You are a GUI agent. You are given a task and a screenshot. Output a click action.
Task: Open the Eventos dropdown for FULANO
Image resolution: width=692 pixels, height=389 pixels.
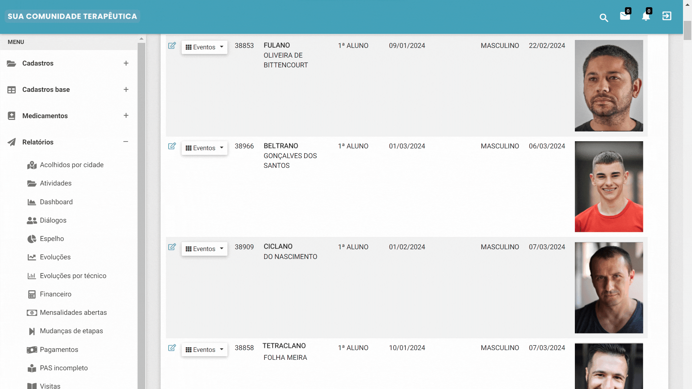pos(204,47)
